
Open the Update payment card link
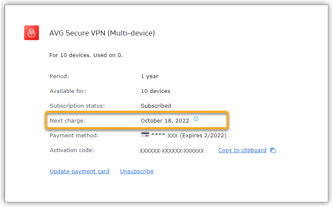[x=80, y=172]
